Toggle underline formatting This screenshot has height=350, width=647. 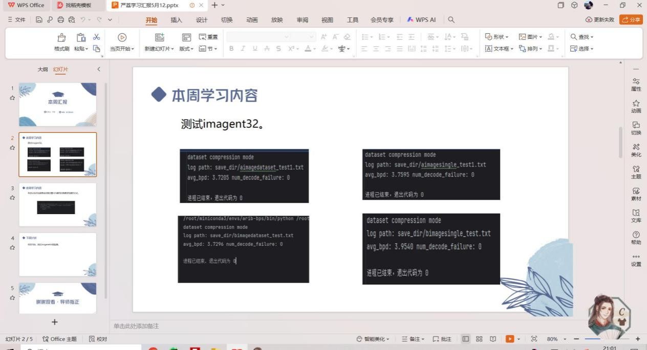pos(255,49)
